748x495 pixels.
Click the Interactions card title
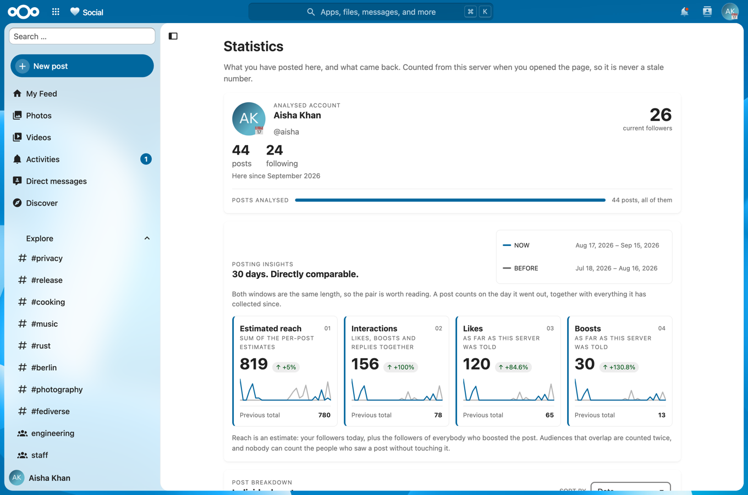pos(375,328)
